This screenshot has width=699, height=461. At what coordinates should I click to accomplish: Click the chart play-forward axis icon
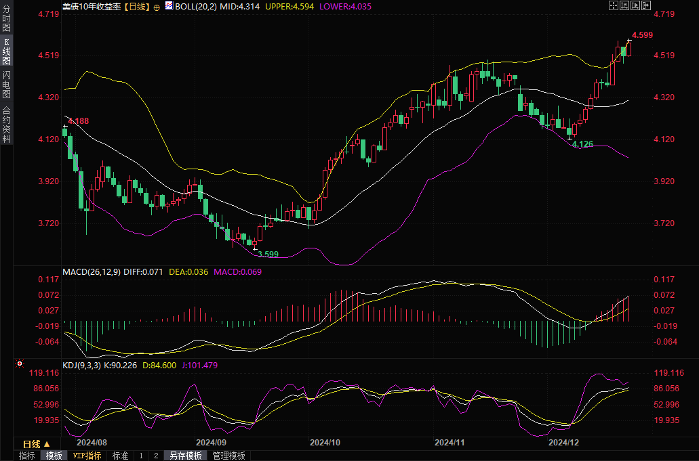(x=635, y=5)
